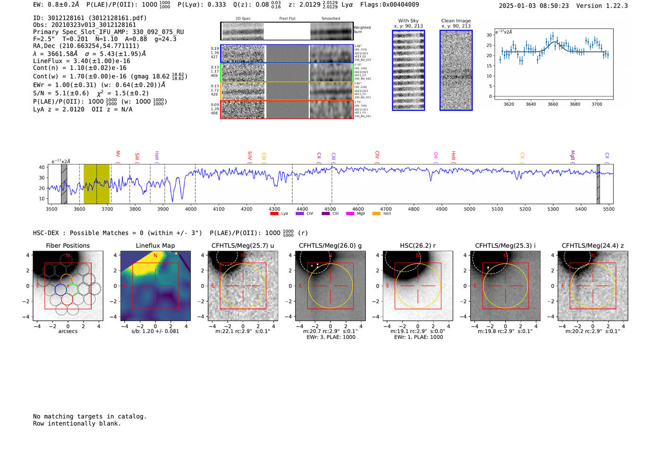Image resolution: width=661 pixels, height=449 pixels.
Task: Click the Weighted Sum 2D spectrum row
Action: (x=287, y=31)
